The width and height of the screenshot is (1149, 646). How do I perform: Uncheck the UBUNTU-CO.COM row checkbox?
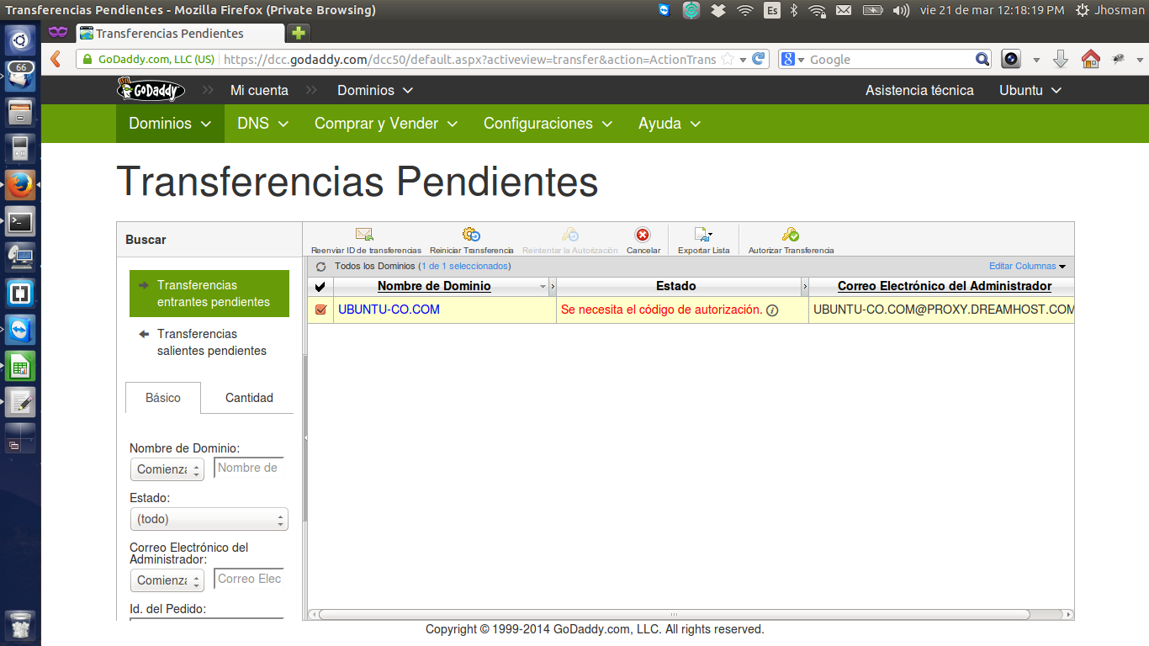tap(320, 310)
